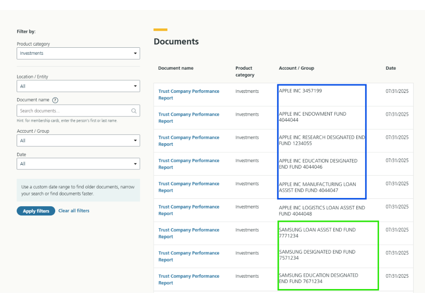425x293 pixels.
Task: Expand the Location / Entity dropdown
Action: click(x=78, y=86)
